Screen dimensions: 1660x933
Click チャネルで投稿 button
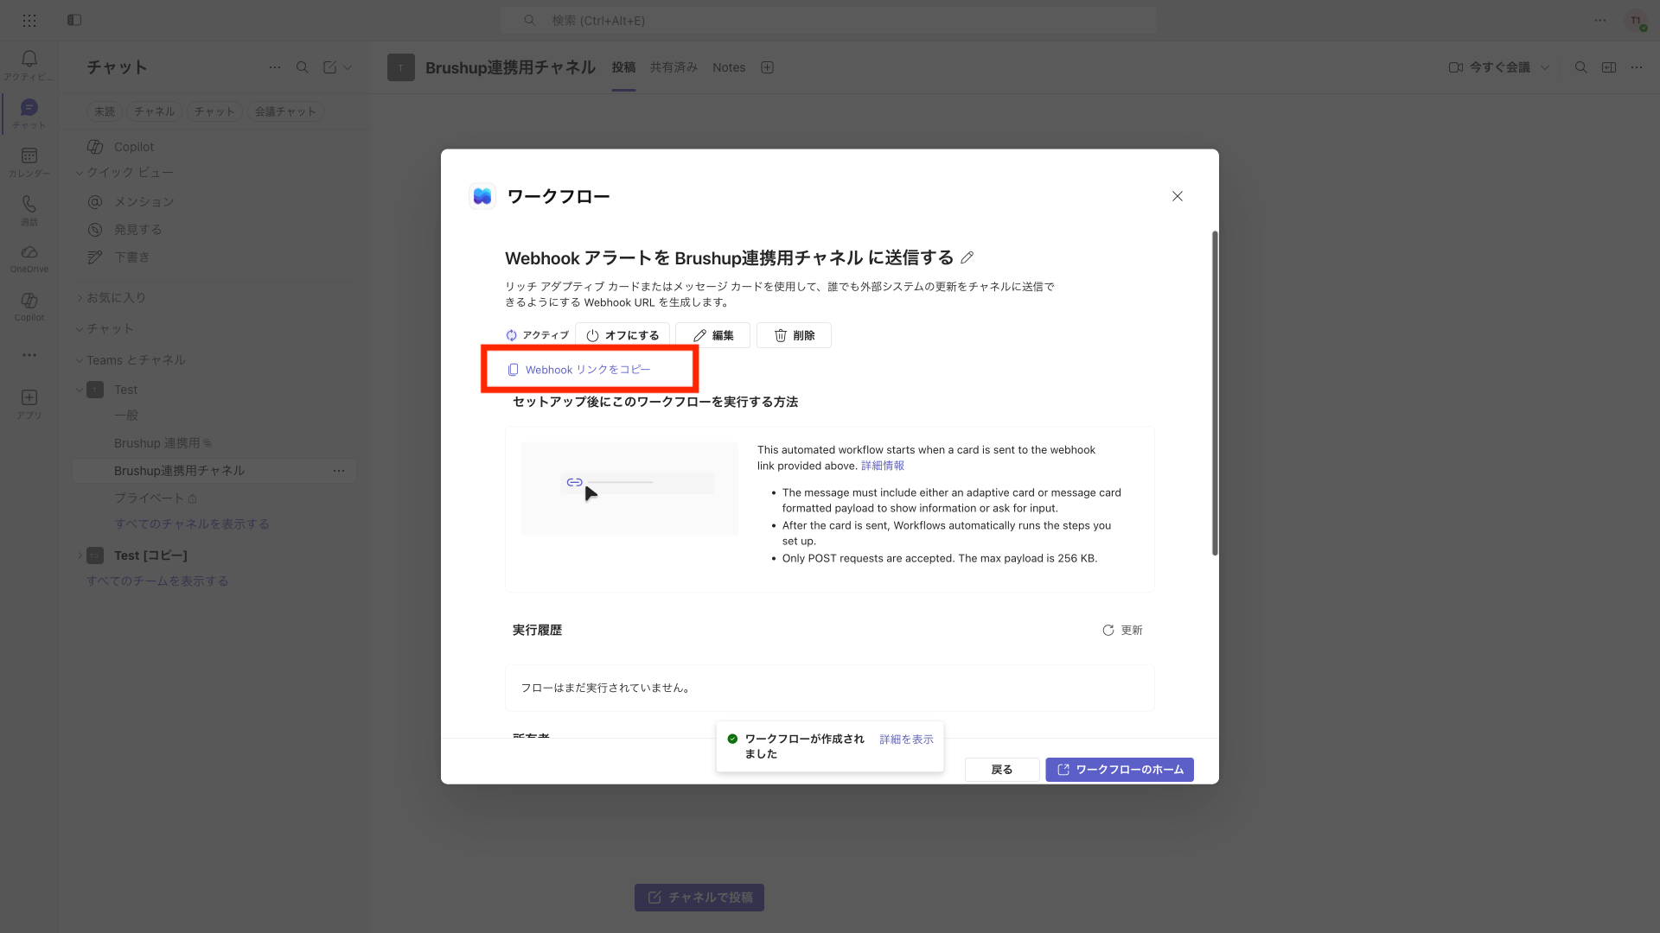pos(699,898)
